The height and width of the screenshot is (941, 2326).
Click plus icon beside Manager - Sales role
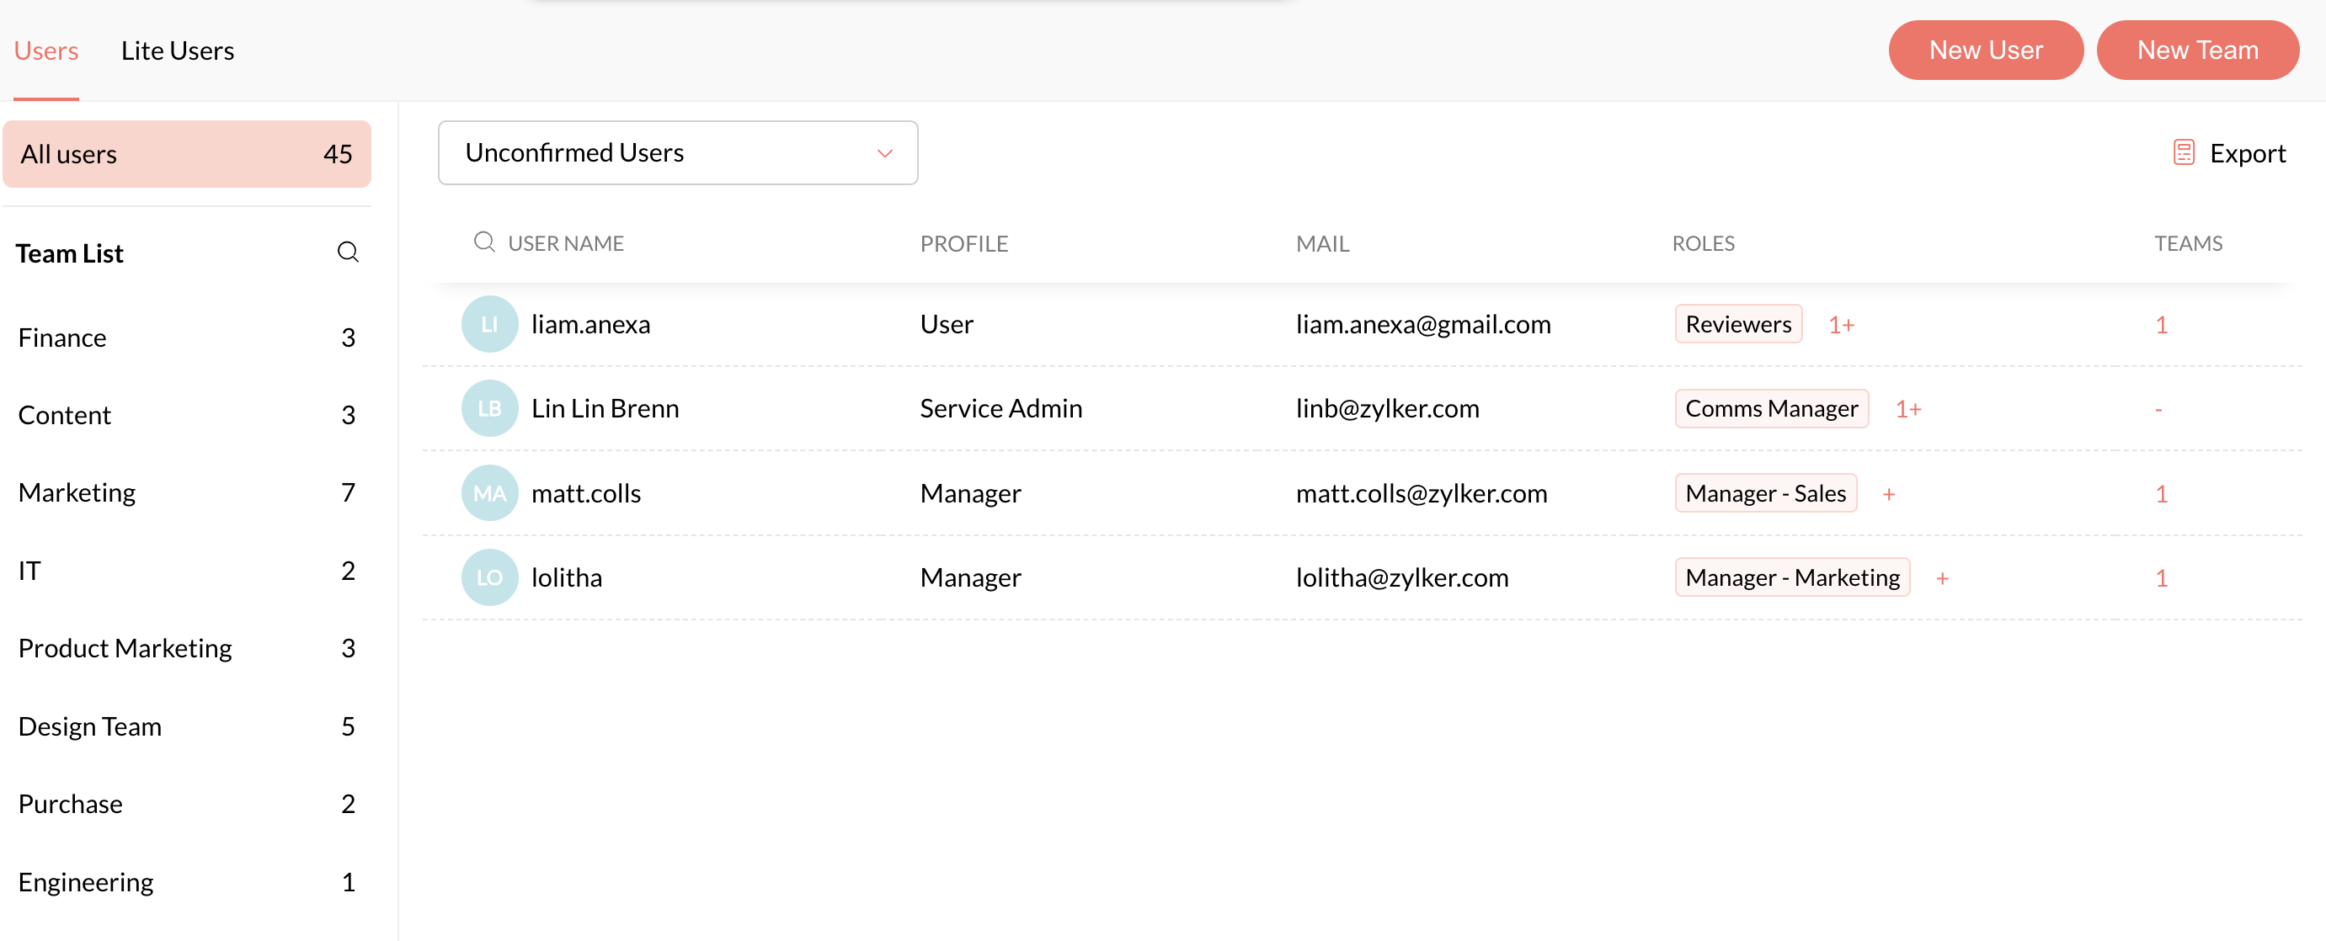(x=1888, y=493)
